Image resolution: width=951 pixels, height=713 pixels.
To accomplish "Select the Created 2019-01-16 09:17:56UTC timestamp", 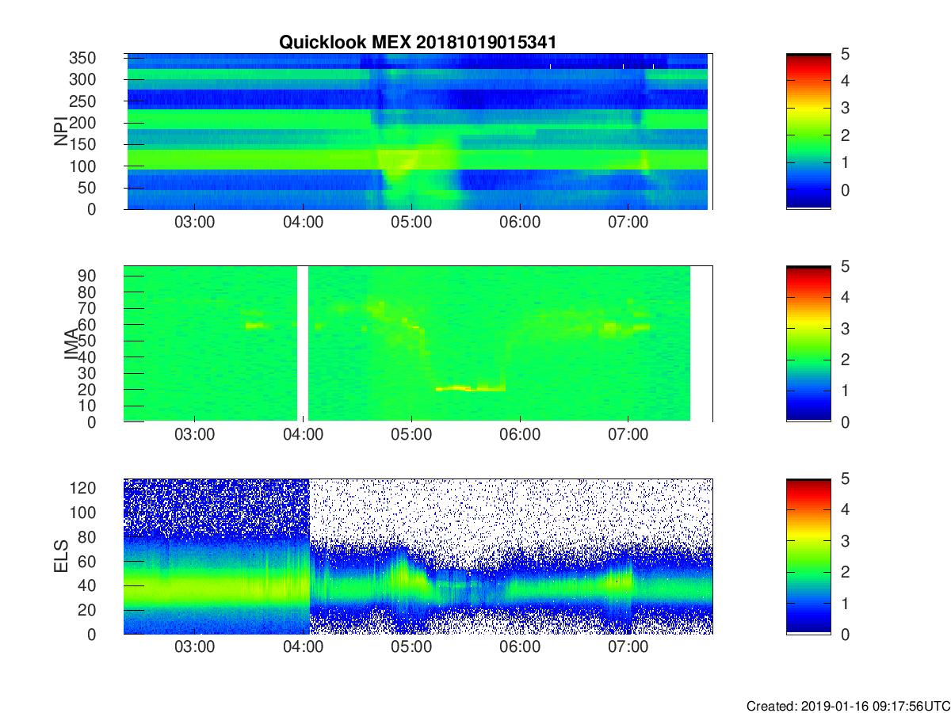I will 847,706.
